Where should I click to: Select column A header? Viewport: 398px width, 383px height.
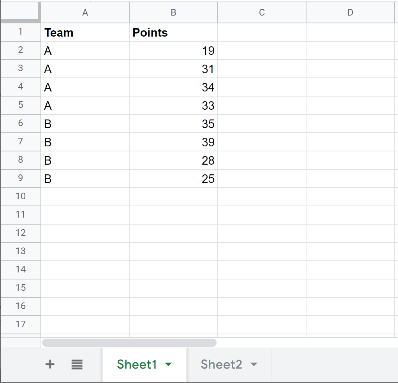point(85,13)
